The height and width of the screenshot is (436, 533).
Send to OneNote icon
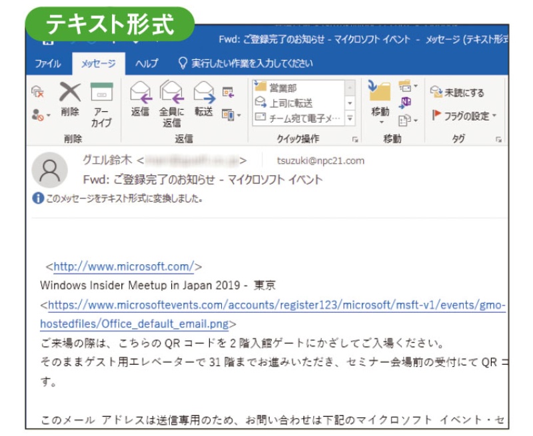pos(404,102)
